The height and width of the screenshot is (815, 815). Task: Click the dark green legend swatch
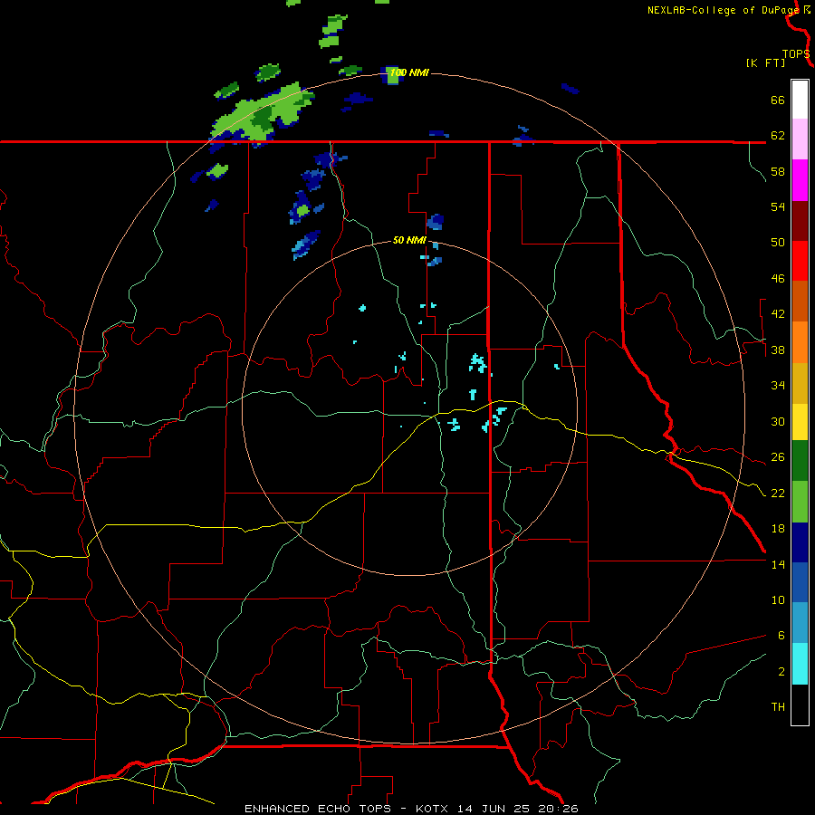(x=800, y=461)
